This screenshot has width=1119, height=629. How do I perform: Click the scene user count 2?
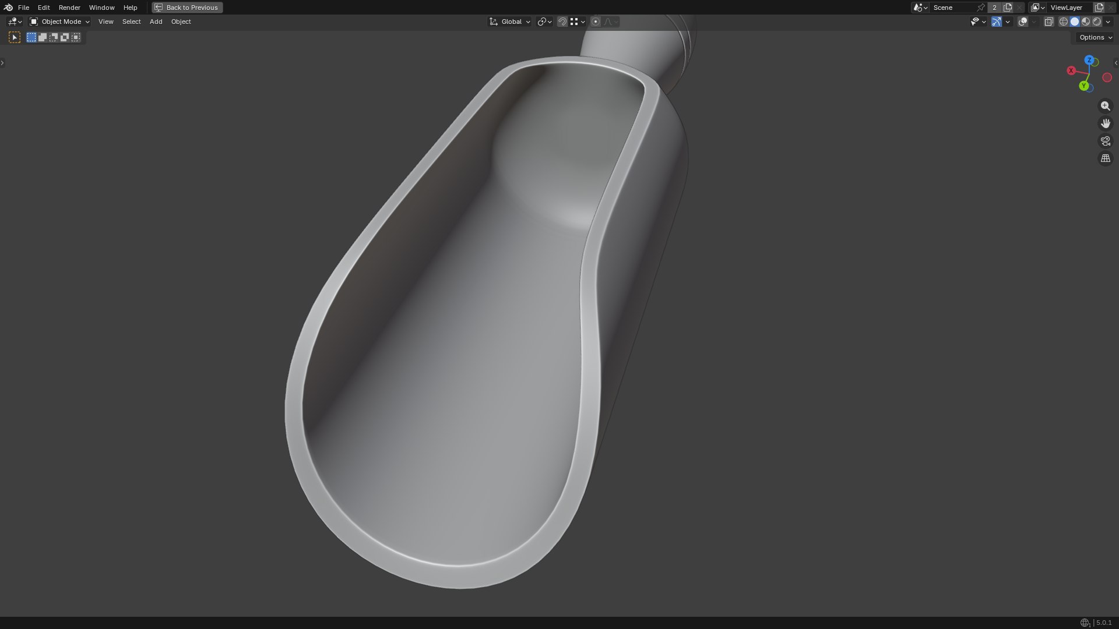994,8
